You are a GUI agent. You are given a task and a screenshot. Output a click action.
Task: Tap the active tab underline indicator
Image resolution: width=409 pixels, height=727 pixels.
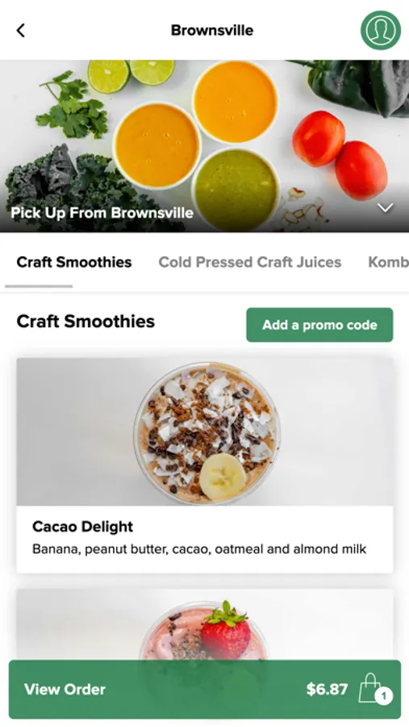[39, 286]
